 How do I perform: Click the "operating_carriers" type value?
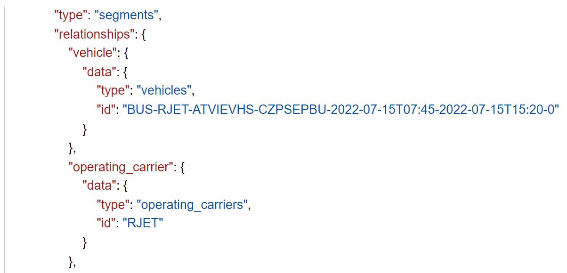[193, 205]
